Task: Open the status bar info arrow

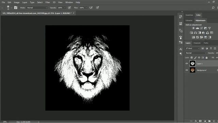Action: pos(38,122)
